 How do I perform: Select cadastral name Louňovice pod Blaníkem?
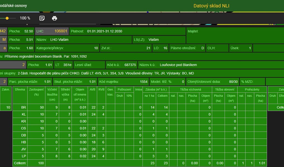[x=178, y=65]
